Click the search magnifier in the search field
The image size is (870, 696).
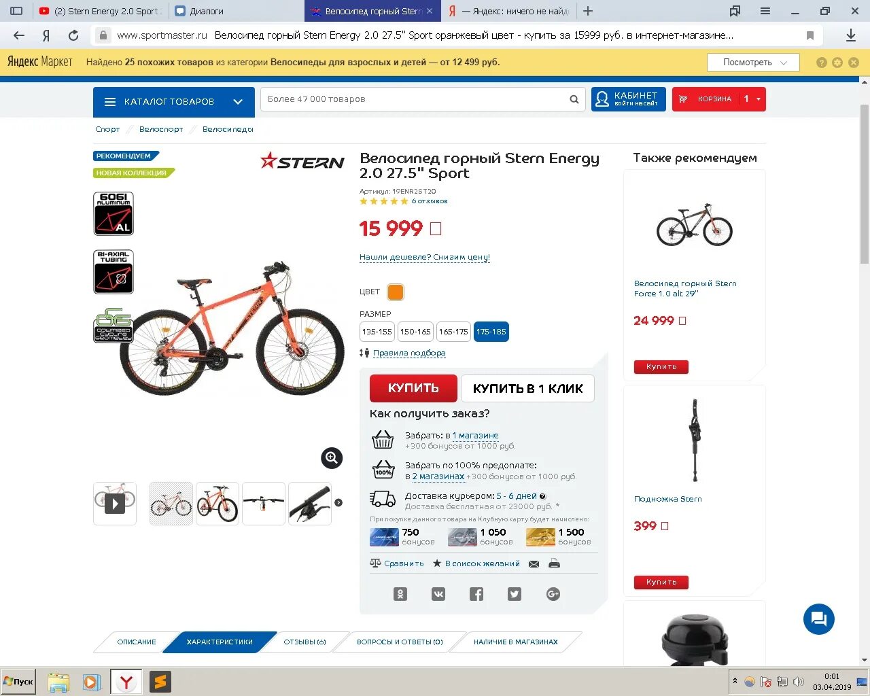574,99
